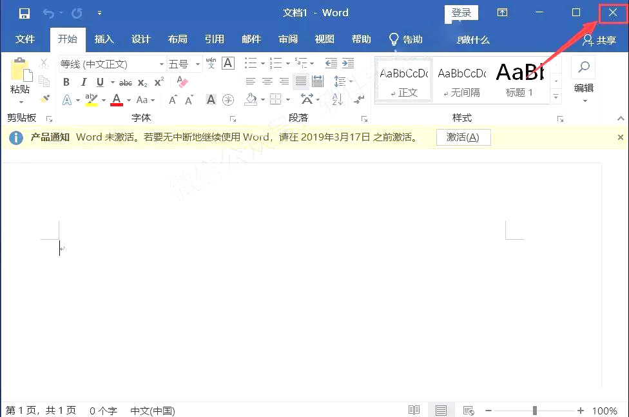
Task: Click the Redo/Repeat icon
Action: point(77,14)
